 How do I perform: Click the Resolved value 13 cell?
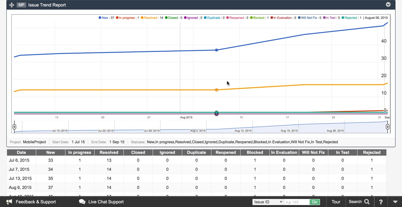point(109,160)
